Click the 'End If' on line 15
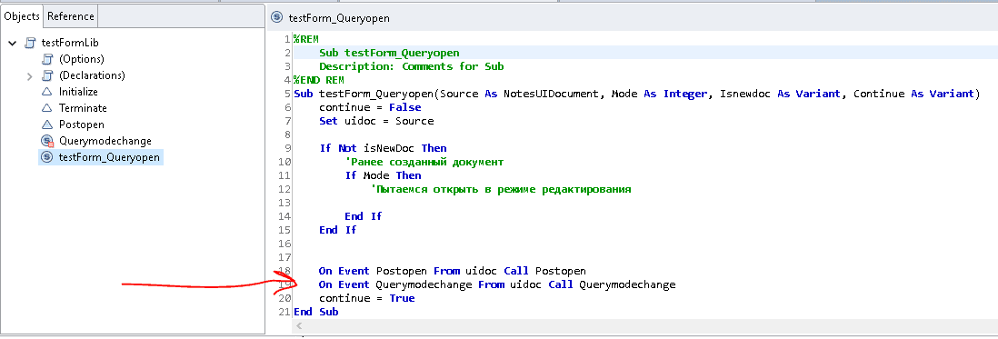The image size is (998, 339). tap(338, 230)
